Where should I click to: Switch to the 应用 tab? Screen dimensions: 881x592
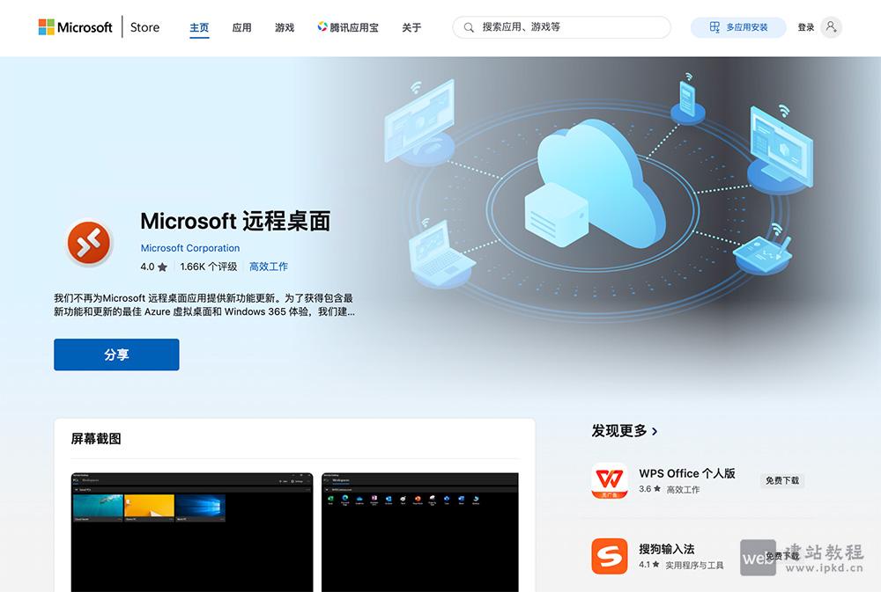241,27
